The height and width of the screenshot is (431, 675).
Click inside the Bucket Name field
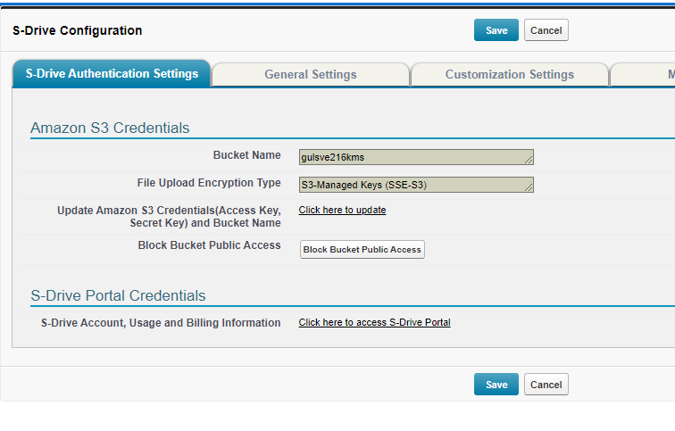click(416, 157)
